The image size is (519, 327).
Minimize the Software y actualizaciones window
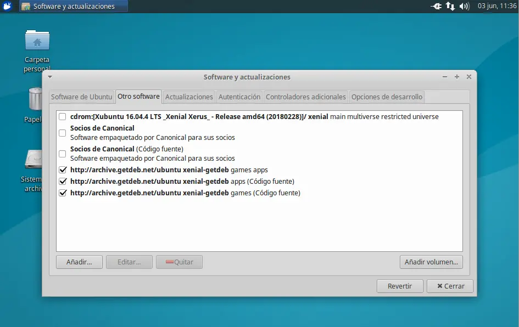[444, 77]
